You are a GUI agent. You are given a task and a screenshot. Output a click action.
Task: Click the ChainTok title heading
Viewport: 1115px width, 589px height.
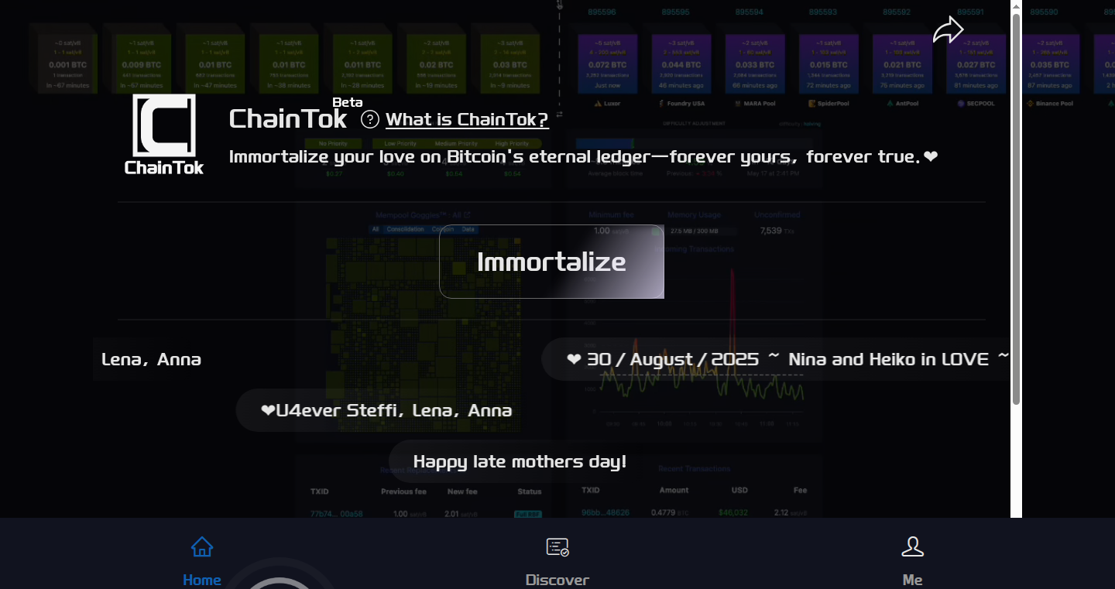[288, 118]
